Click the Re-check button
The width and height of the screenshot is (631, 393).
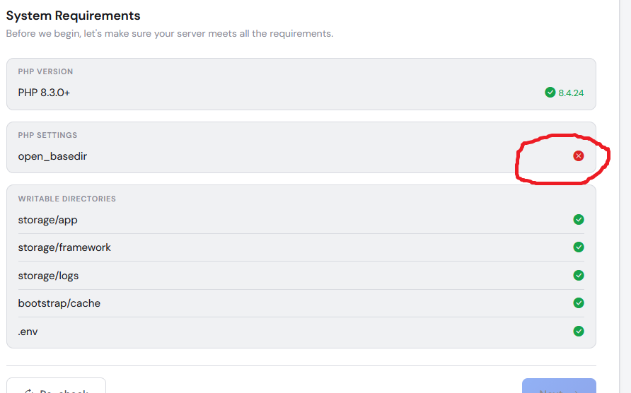tap(56, 386)
